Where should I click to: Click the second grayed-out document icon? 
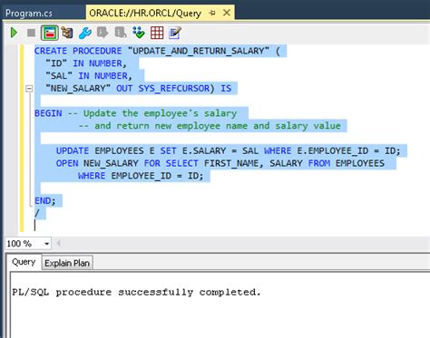point(121,33)
